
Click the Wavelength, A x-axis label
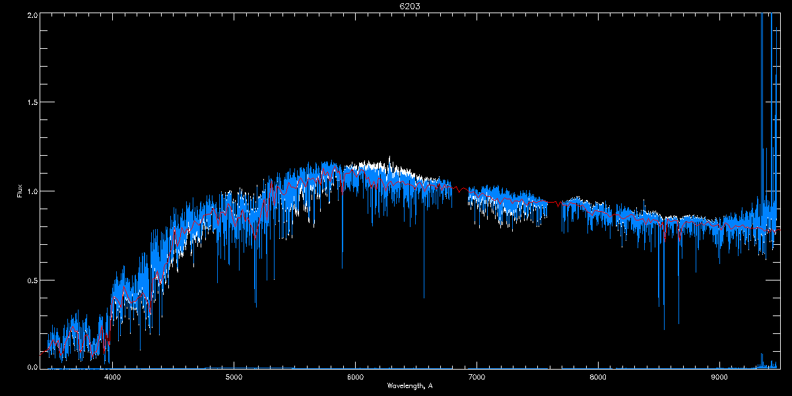pos(410,385)
